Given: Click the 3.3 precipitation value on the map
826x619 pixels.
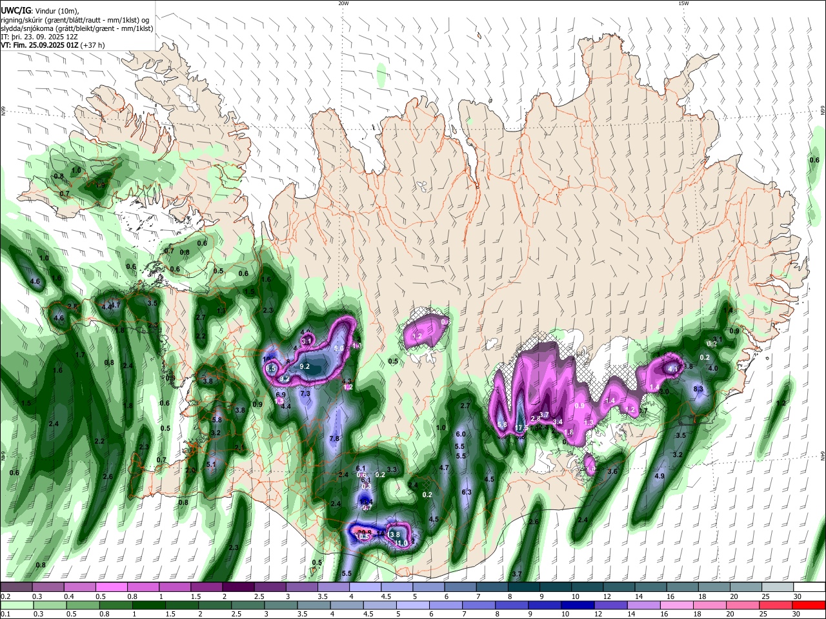Looking at the screenshot, I should (392, 470).
